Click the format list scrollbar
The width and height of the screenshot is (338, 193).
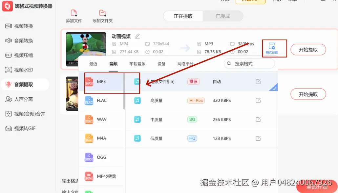point(124,91)
